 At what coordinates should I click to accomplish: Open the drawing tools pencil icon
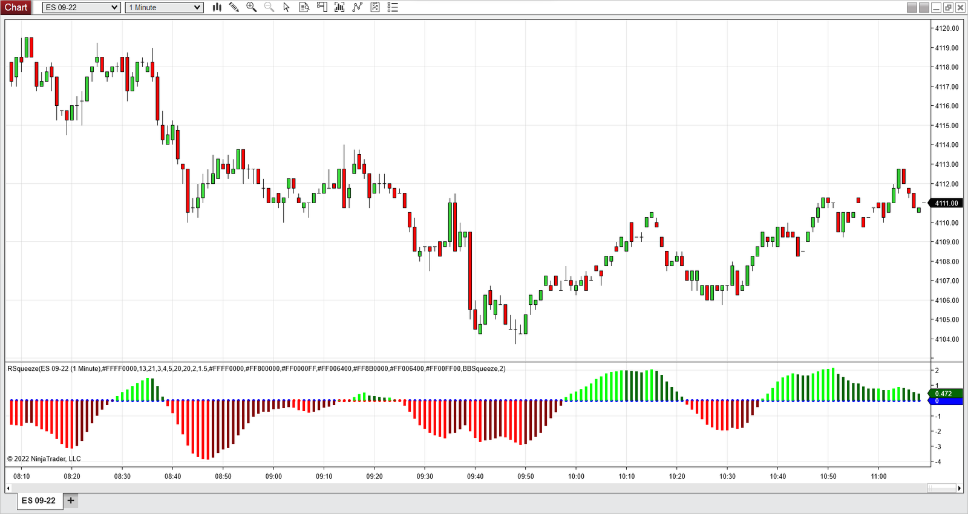click(234, 7)
